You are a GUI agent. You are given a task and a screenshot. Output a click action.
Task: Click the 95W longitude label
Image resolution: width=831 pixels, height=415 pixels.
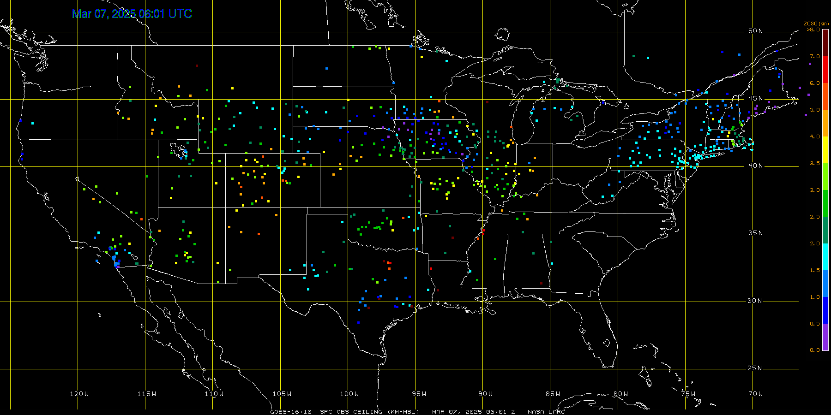(x=419, y=394)
